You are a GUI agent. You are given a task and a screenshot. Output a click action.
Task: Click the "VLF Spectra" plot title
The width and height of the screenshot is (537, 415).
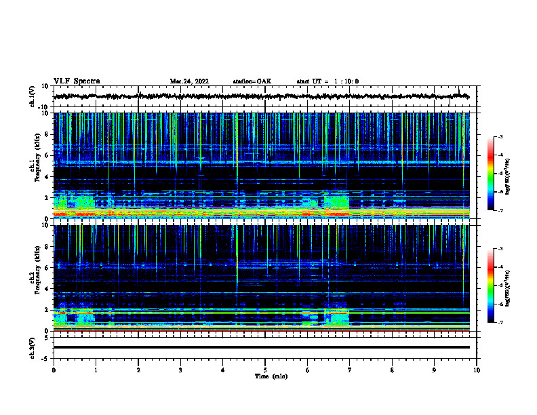(x=77, y=81)
